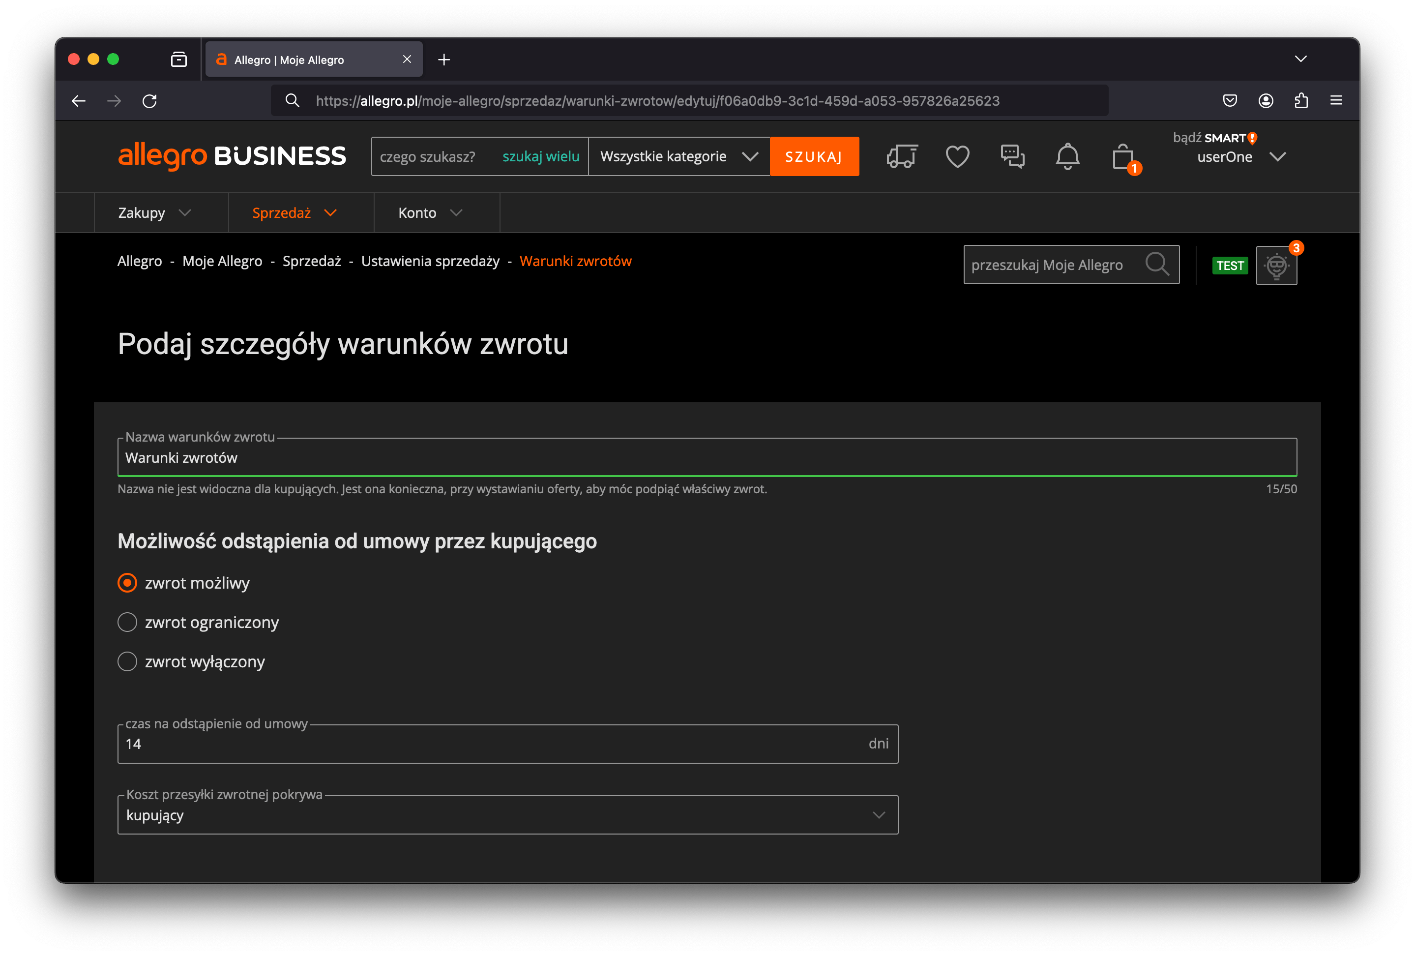Image resolution: width=1415 pixels, height=956 pixels.
Task: Open the delivery truck icon in header
Action: [902, 156]
